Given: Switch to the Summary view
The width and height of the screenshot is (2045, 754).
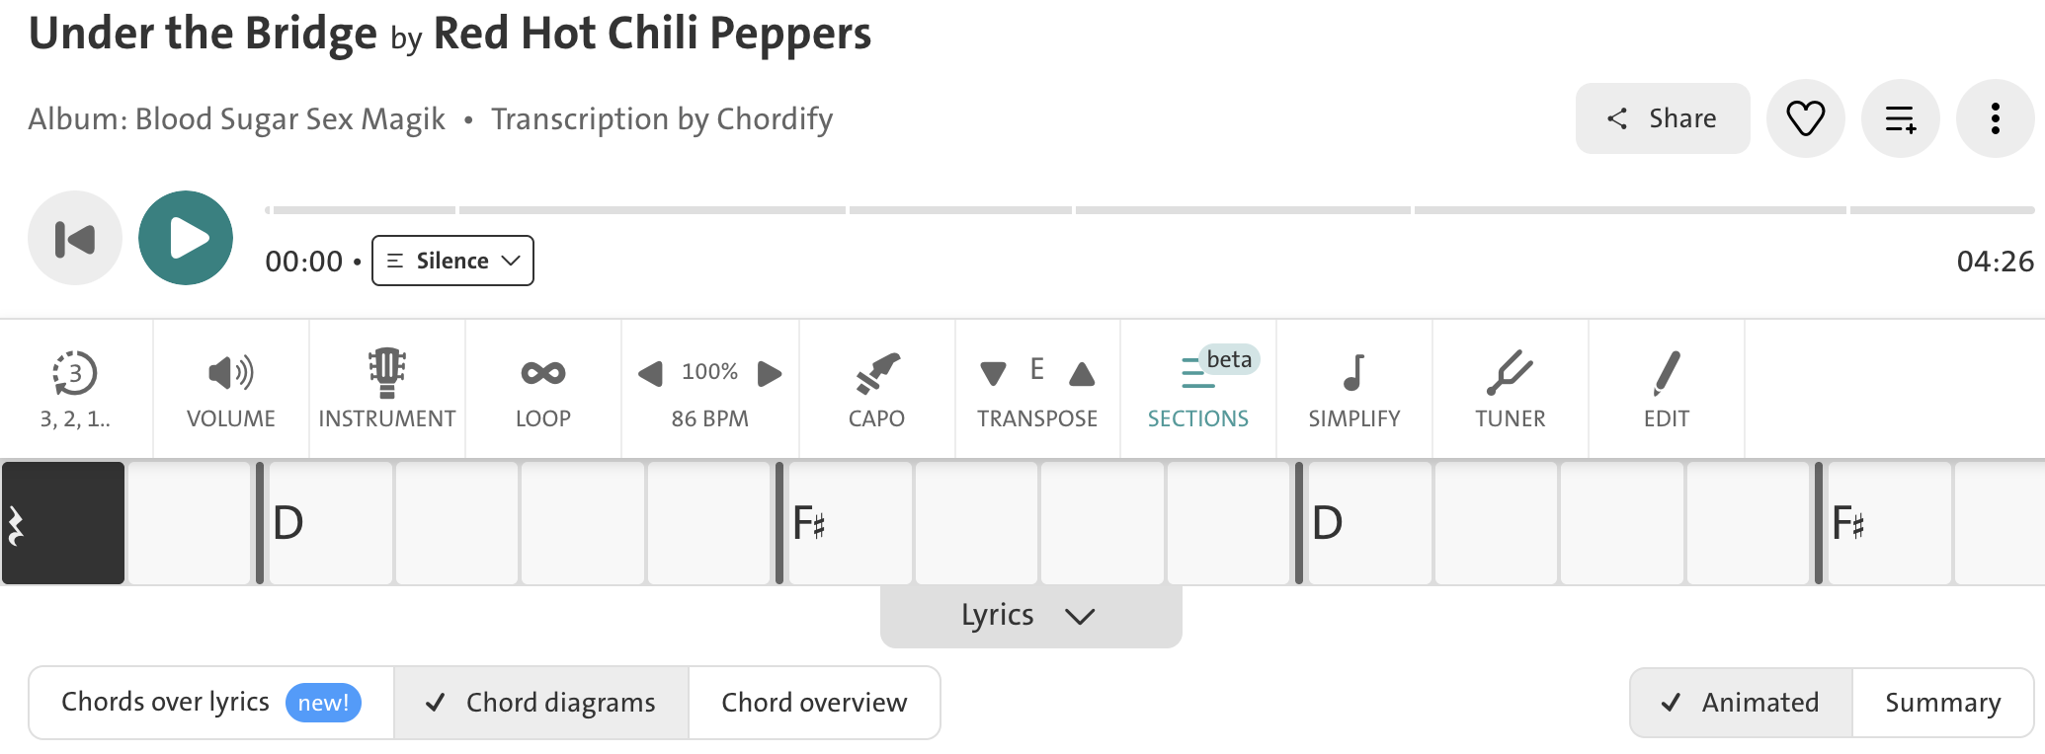Looking at the screenshot, I should click(x=1942, y=703).
